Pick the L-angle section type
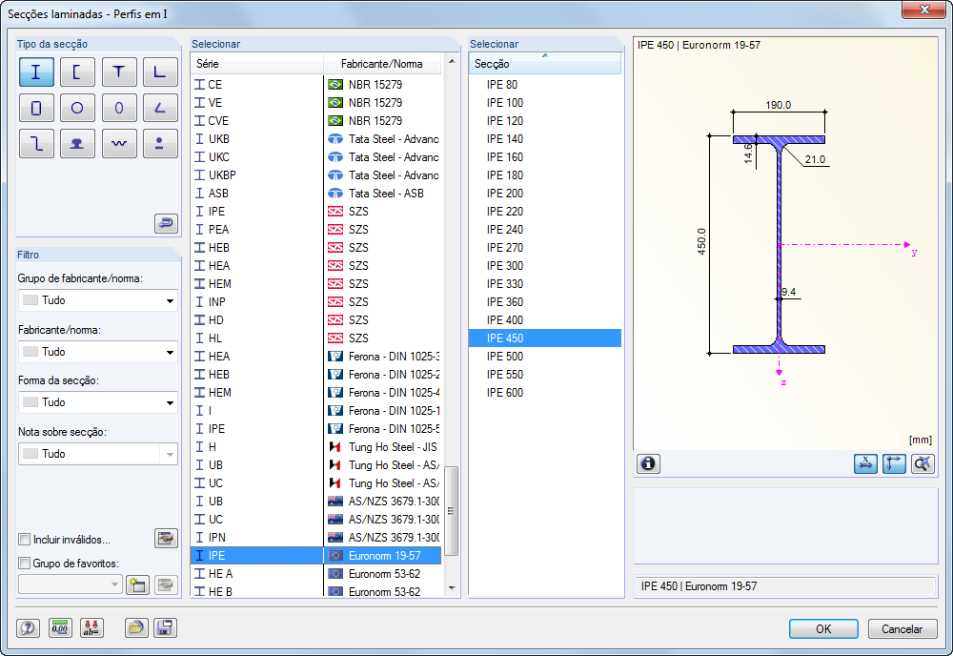This screenshot has height=656, width=953. pyautogui.click(x=160, y=72)
